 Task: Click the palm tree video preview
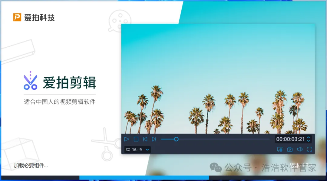(x=218, y=79)
